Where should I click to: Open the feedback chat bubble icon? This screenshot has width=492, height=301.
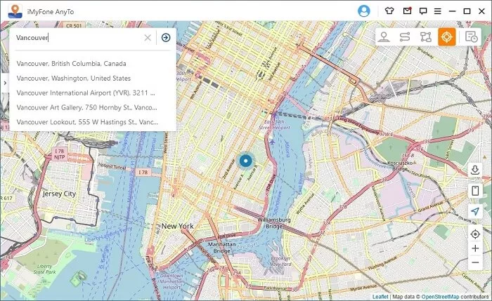(423, 11)
